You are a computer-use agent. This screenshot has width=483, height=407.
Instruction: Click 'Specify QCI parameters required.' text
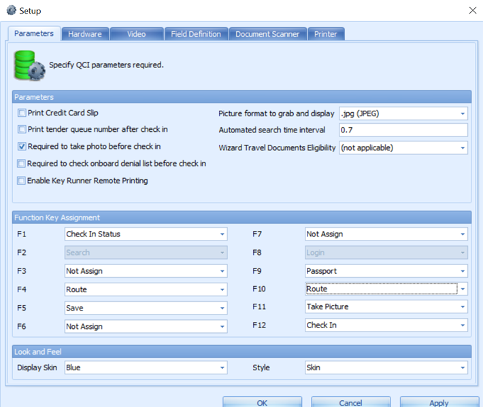(106, 65)
